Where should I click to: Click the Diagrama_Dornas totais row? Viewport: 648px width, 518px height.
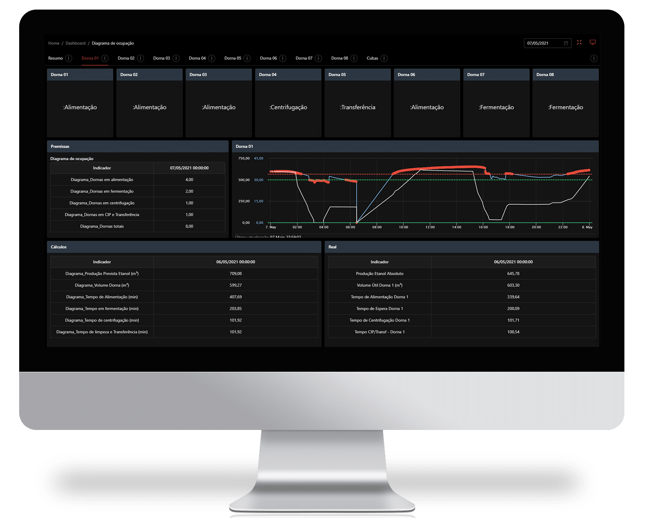[137, 226]
